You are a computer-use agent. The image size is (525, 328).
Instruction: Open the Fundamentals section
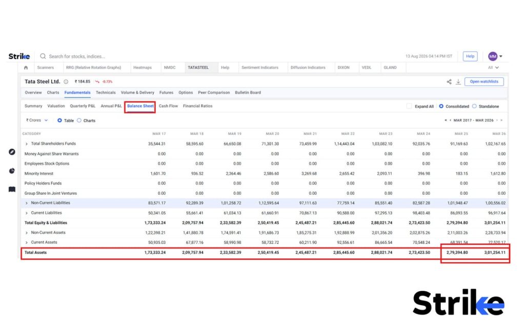77,93
